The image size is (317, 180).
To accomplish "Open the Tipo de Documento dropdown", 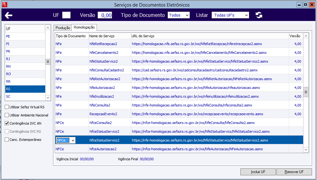I will click(179, 15).
